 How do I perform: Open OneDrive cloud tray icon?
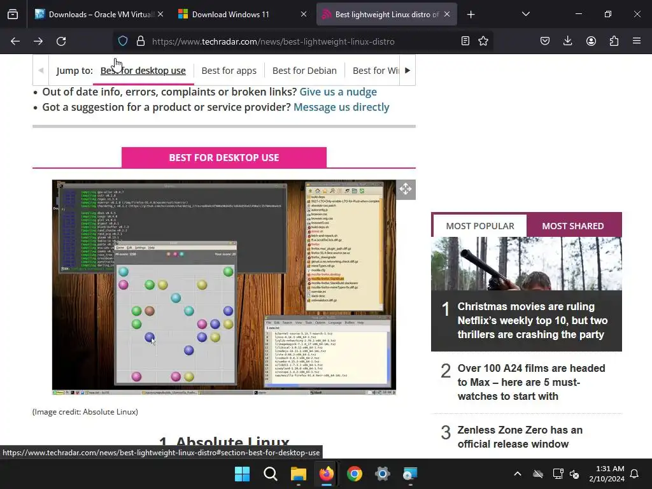pyautogui.click(x=538, y=474)
